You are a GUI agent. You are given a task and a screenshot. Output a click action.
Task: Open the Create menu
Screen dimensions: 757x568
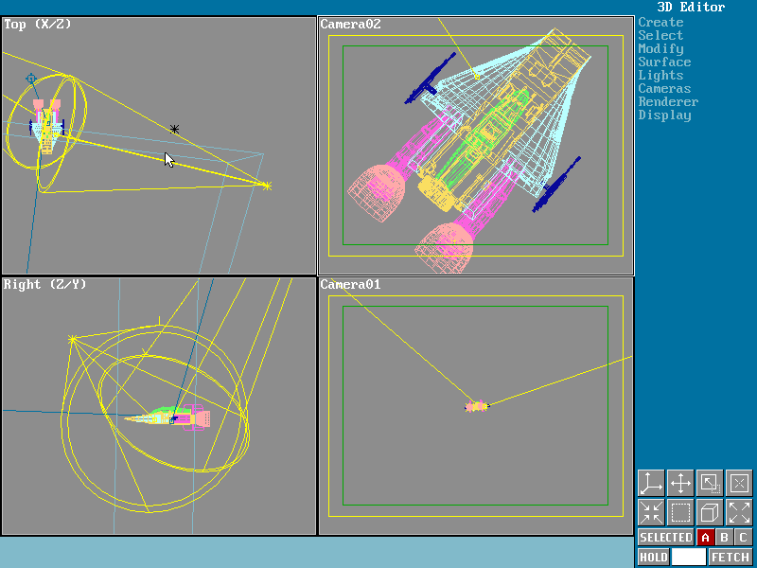tap(660, 22)
